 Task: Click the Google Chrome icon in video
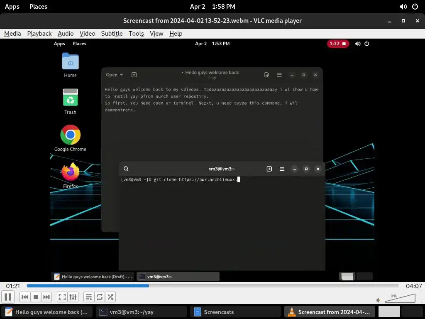[70, 138]
